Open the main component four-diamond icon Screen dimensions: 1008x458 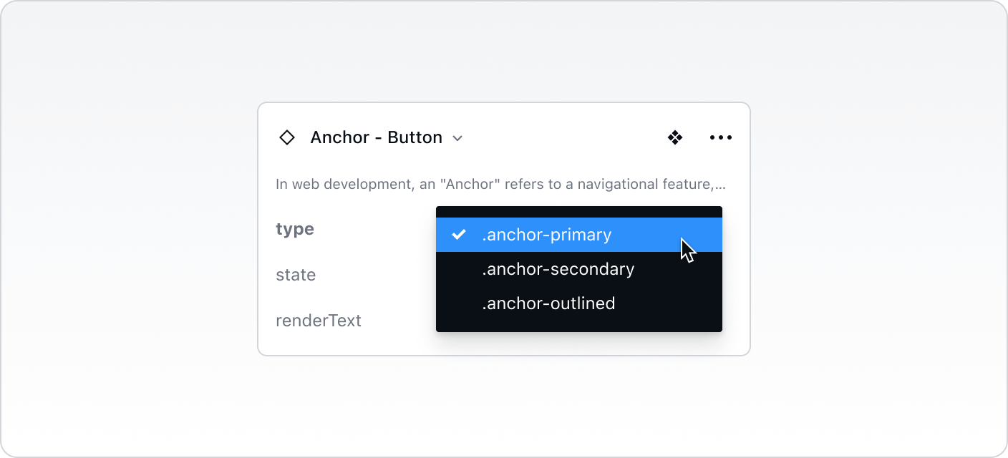674,137
